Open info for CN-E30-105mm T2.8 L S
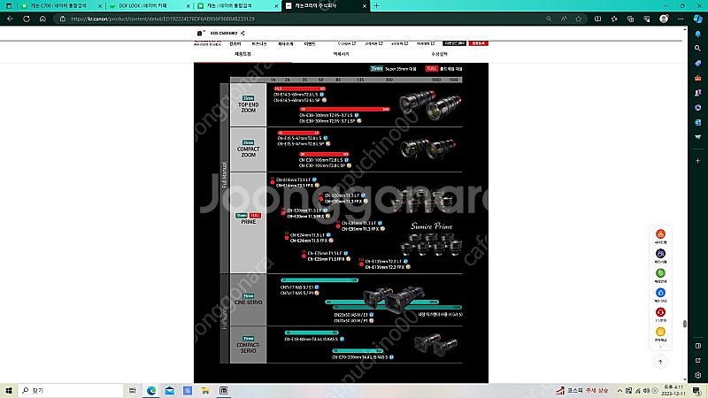Screen dimensions: 708x398 click(347, 160)
